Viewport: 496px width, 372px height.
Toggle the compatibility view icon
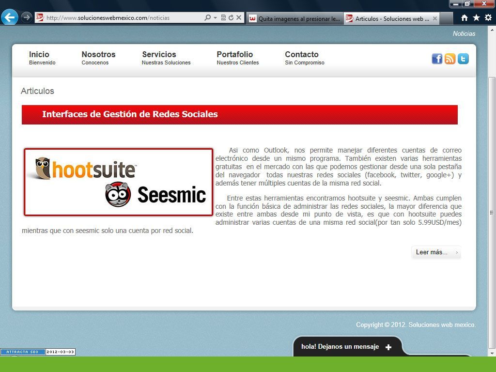click(x=223, y=18)
